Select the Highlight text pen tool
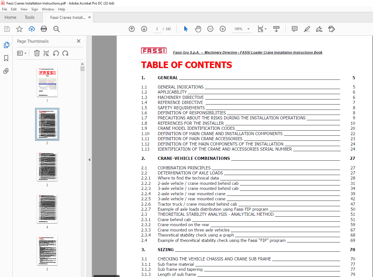Image resolution: width=373 pixels, height=277 pixels. [x=307, y=29]
